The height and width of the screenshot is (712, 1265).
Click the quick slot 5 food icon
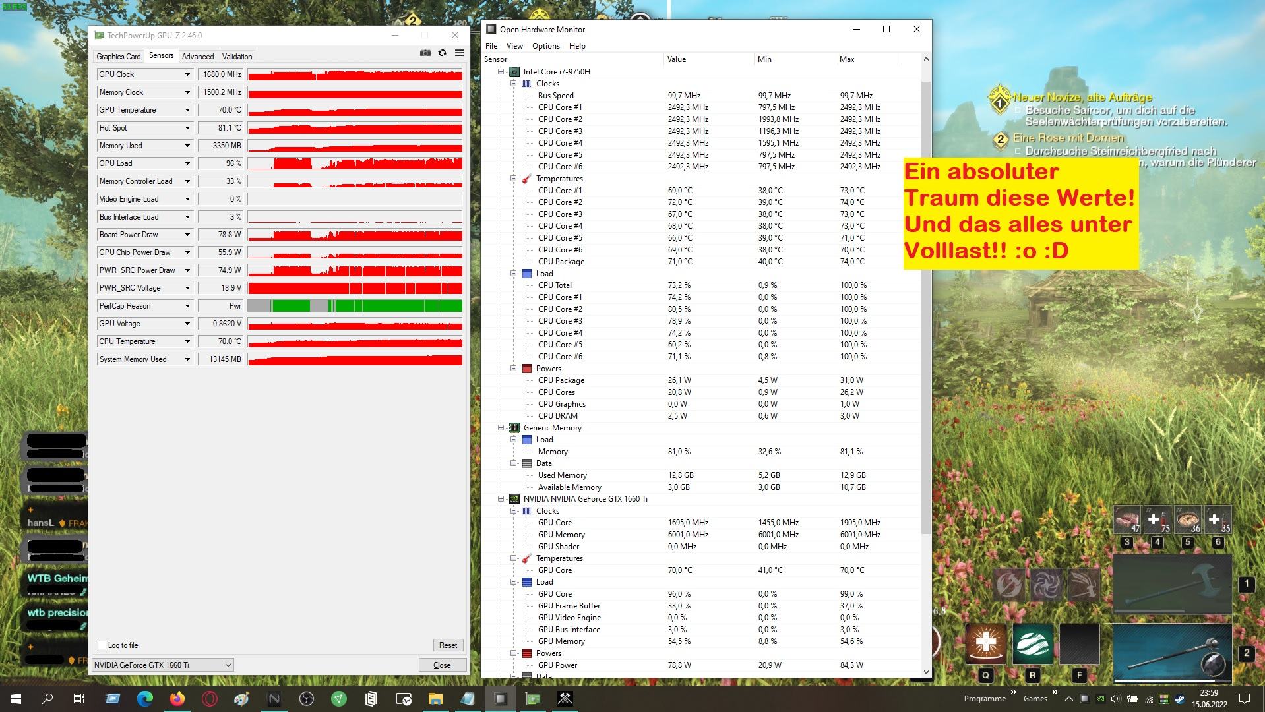1188,519
